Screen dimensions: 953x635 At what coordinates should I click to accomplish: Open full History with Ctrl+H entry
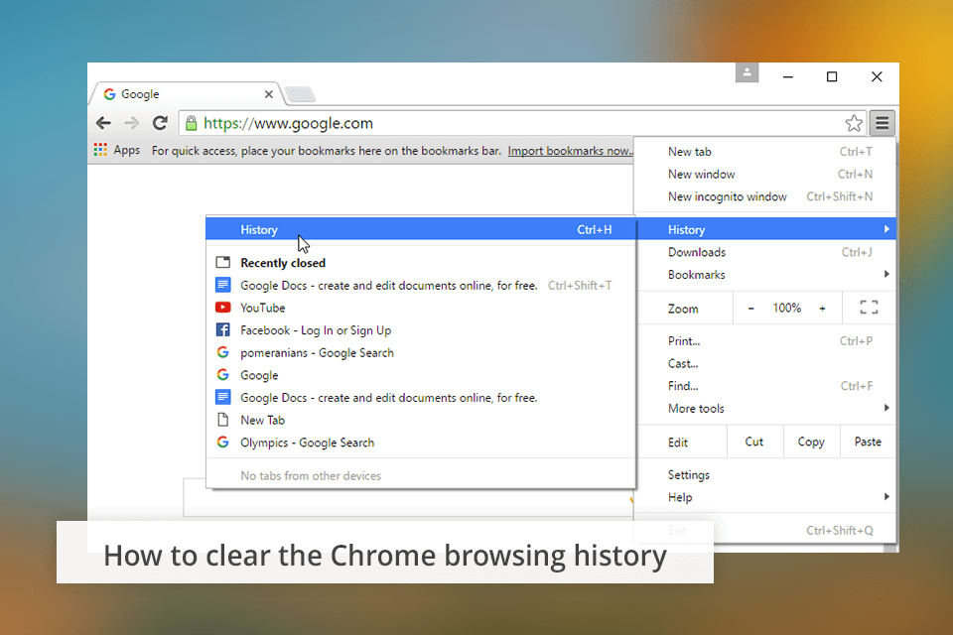(421, 229)
